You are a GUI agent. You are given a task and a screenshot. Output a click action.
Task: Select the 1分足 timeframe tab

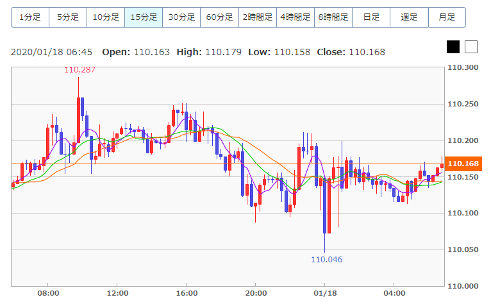tap(30, 17)
